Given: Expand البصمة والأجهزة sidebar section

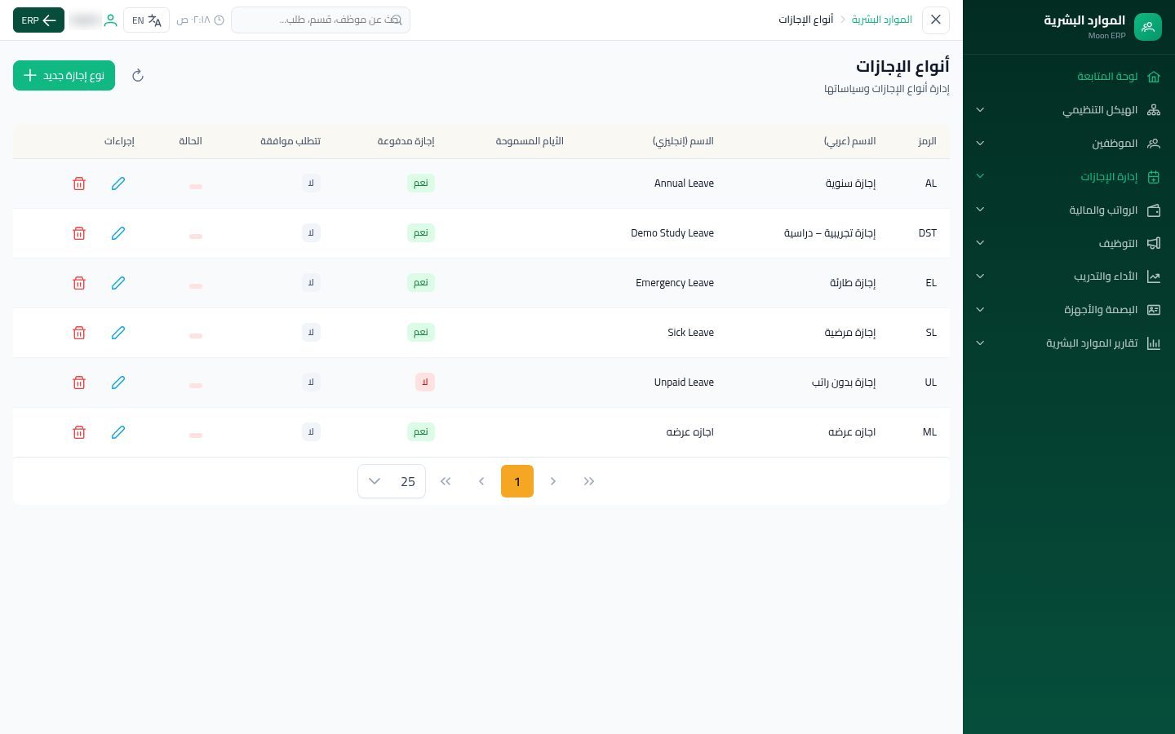Looking at the screenshot, I should pos(1069,311).
